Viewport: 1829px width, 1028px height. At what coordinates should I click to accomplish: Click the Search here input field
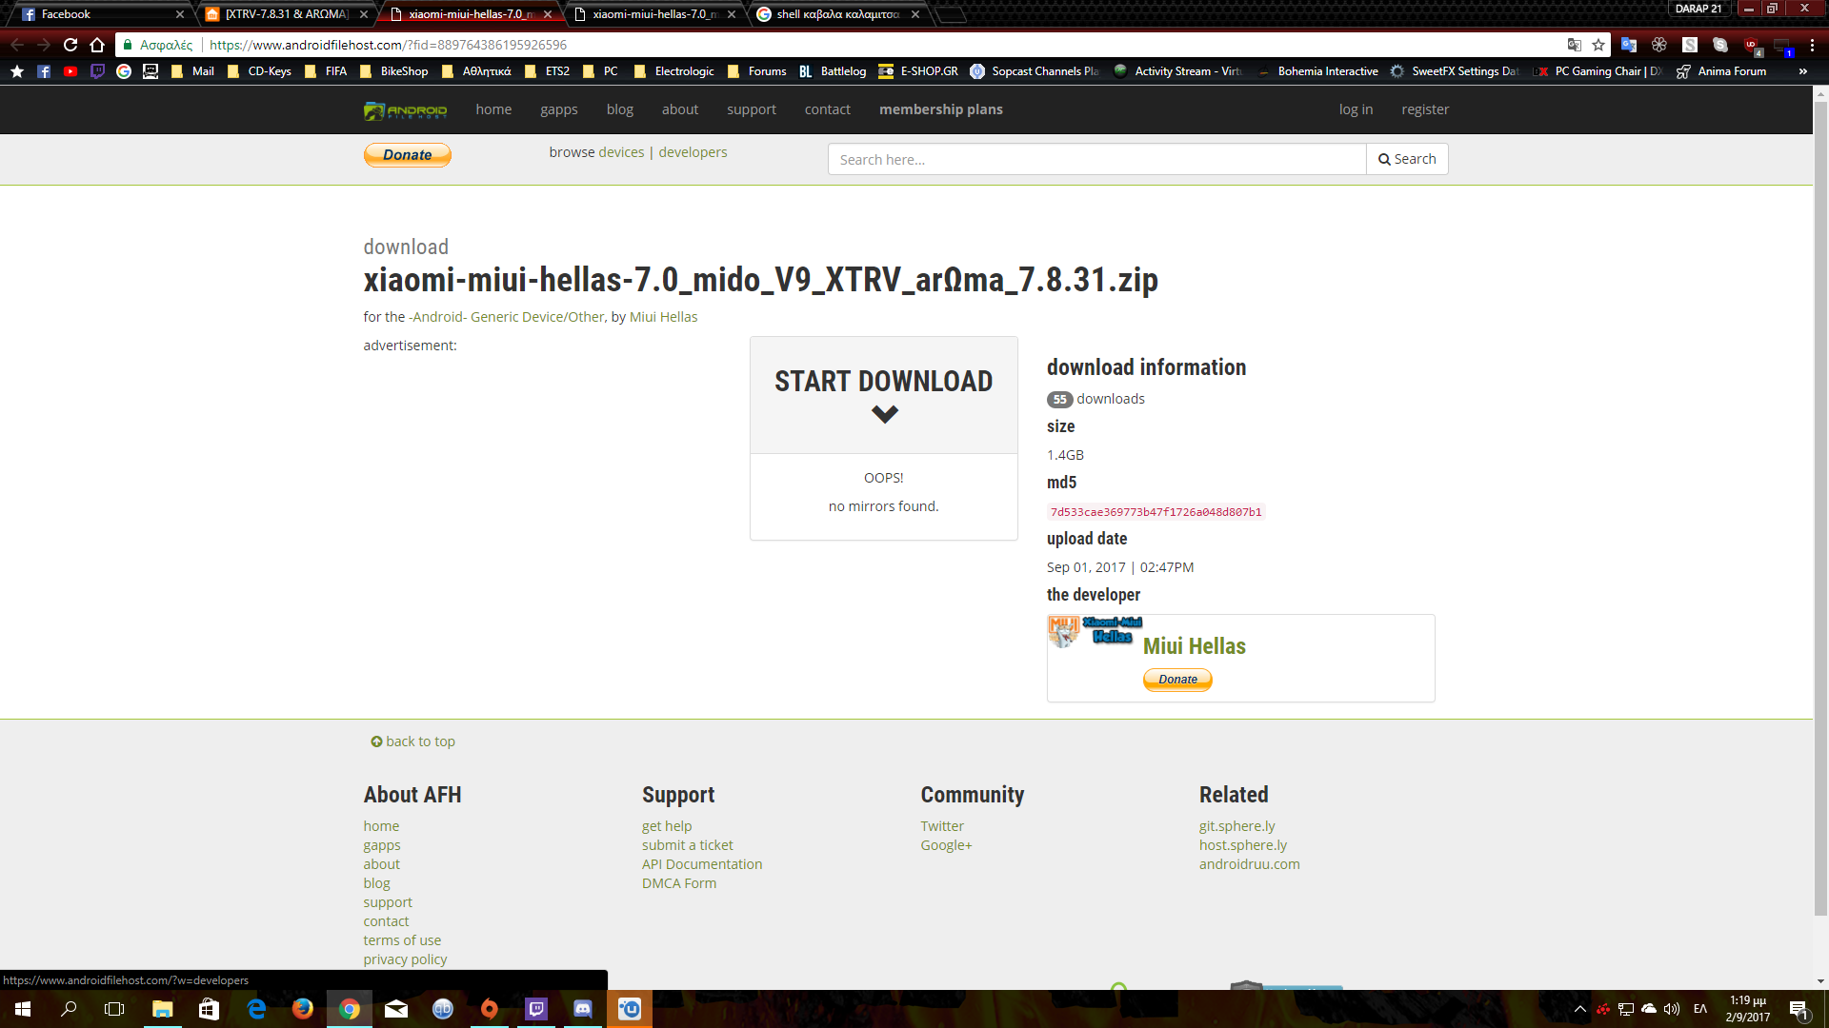click(1095, 159)
